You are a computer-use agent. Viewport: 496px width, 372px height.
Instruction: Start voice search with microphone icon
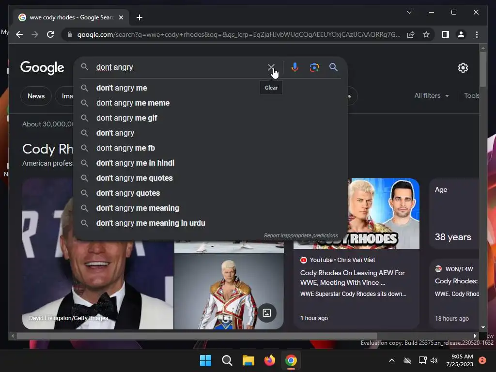295,67
